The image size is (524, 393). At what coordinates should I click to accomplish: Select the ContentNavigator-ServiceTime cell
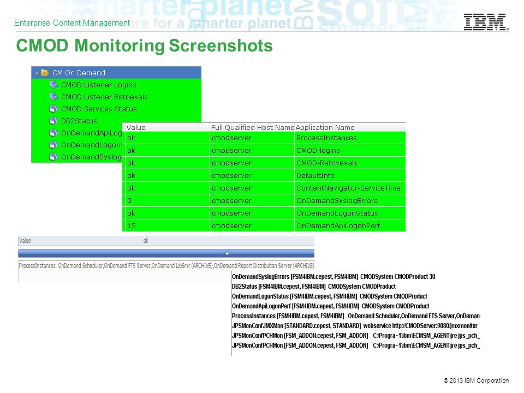click(350, 188)
